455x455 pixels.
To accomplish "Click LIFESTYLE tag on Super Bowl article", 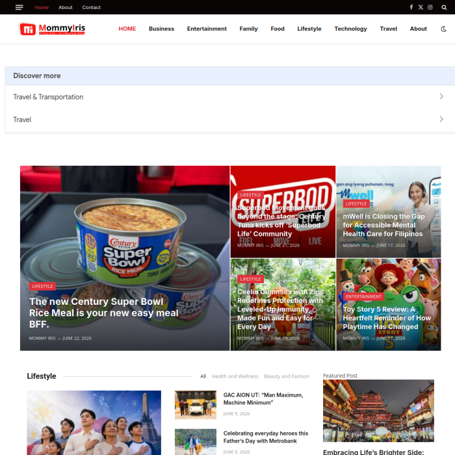I will tap(42, 286).
